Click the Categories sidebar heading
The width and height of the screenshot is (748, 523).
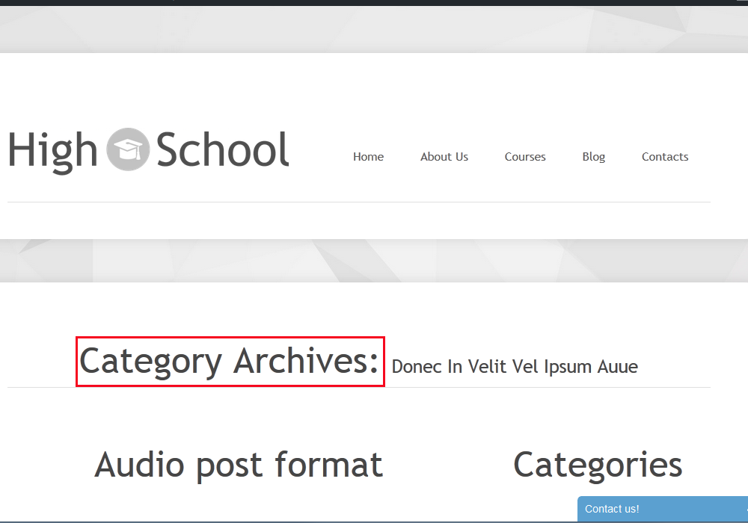[x=598, y=465]
